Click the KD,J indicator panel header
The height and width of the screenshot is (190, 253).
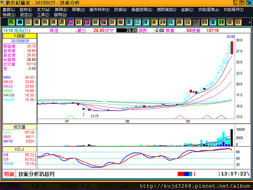click(x=20, y=149)
